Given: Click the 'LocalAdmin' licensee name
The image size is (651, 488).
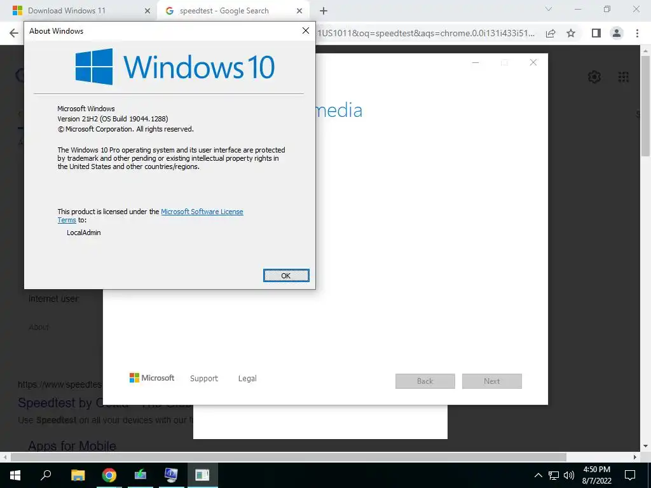Looking at the screenshot, I should pyautogui.click(x=84, y=233).
